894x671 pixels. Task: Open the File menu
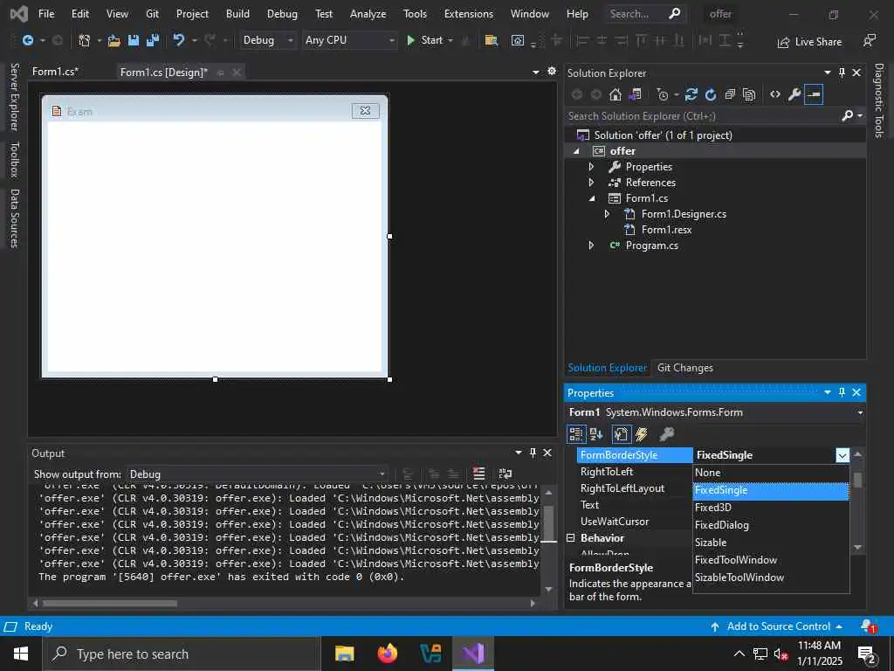click(46, 14)
